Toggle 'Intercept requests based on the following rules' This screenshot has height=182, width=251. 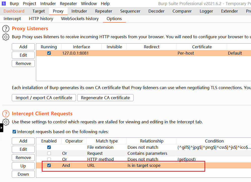pos(14,132)
